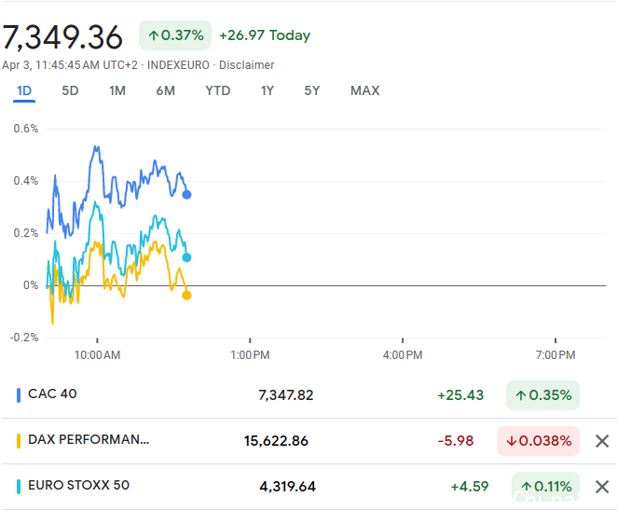Click the DAX change -5.98
The image size is (617, 511).
coord(456,441)
